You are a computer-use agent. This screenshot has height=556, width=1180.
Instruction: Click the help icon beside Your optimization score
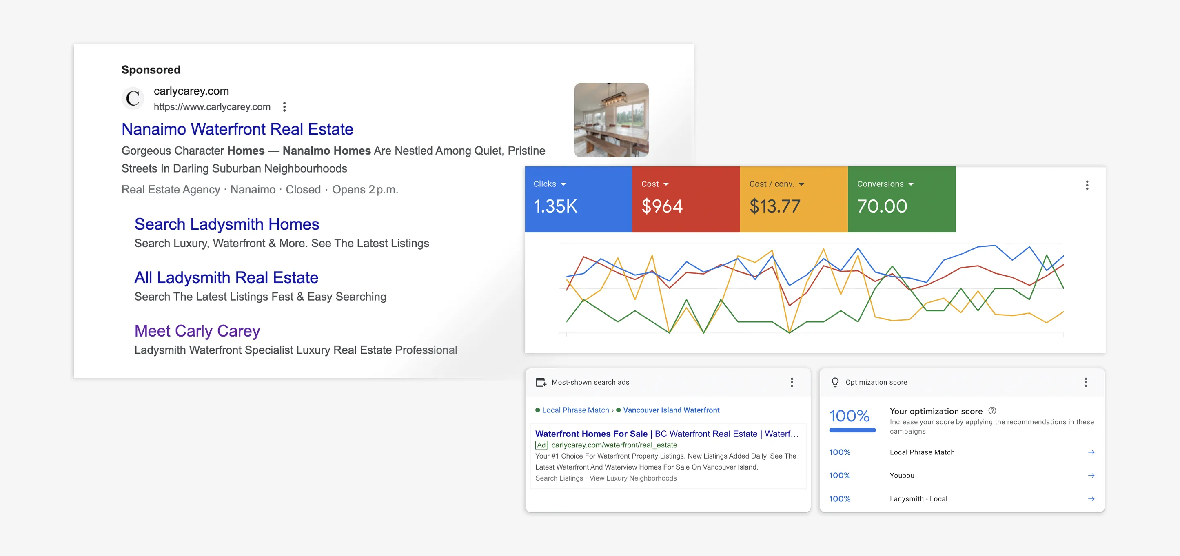(992, 411)
